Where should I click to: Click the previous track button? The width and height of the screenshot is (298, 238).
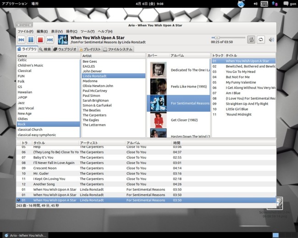point(21,40)
